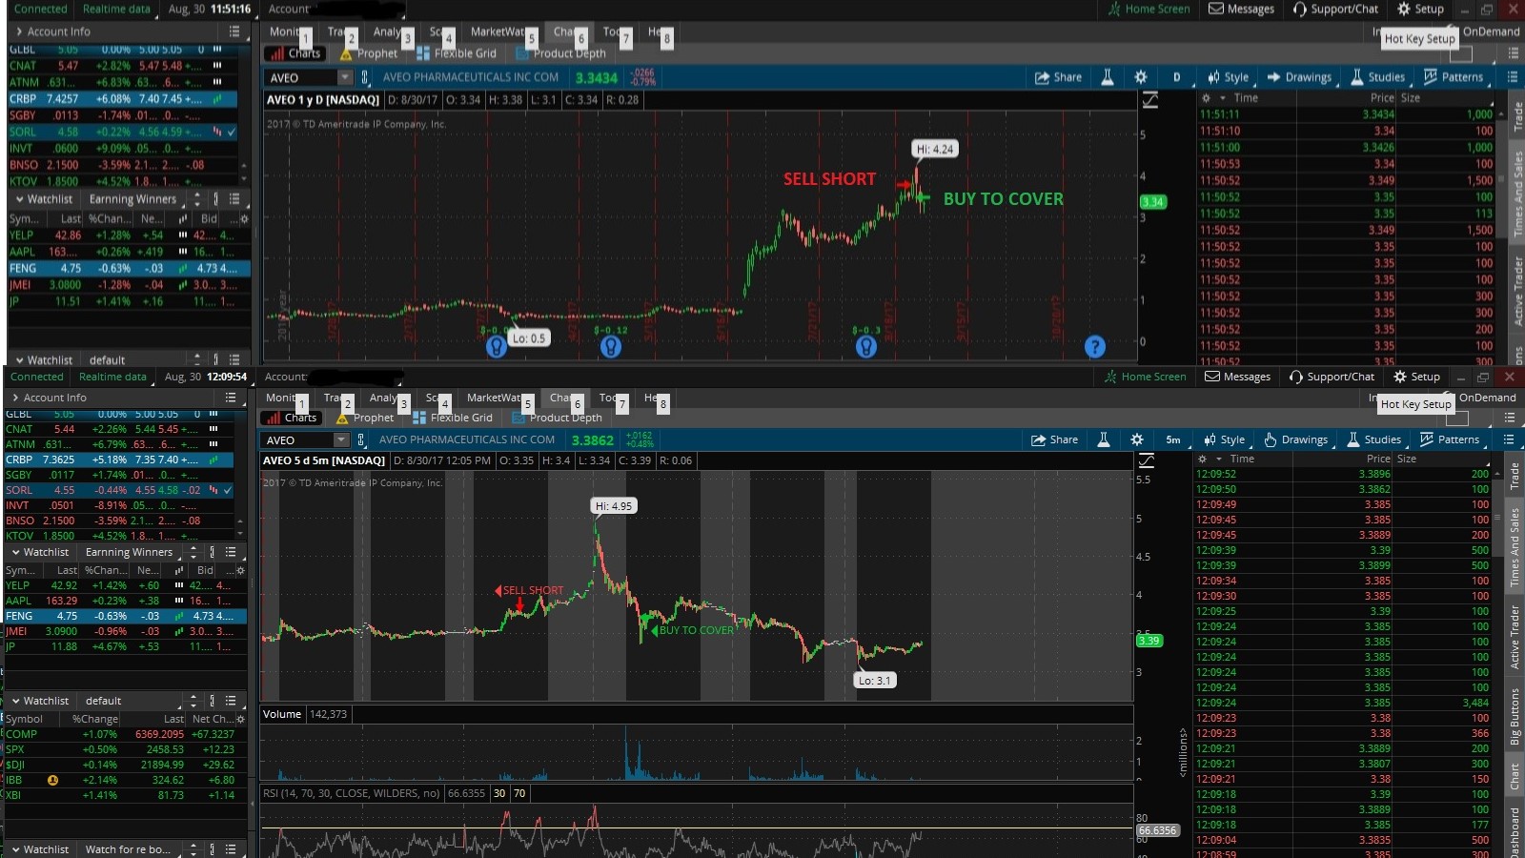The image size is (1525, 858).
Task: Open Account Info menu icon in 5m-chart window
Action: click(x=231, y=398)
